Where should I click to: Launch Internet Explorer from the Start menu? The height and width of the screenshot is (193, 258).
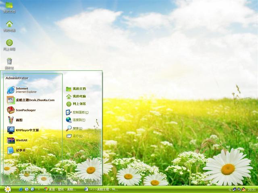point(22,90)
